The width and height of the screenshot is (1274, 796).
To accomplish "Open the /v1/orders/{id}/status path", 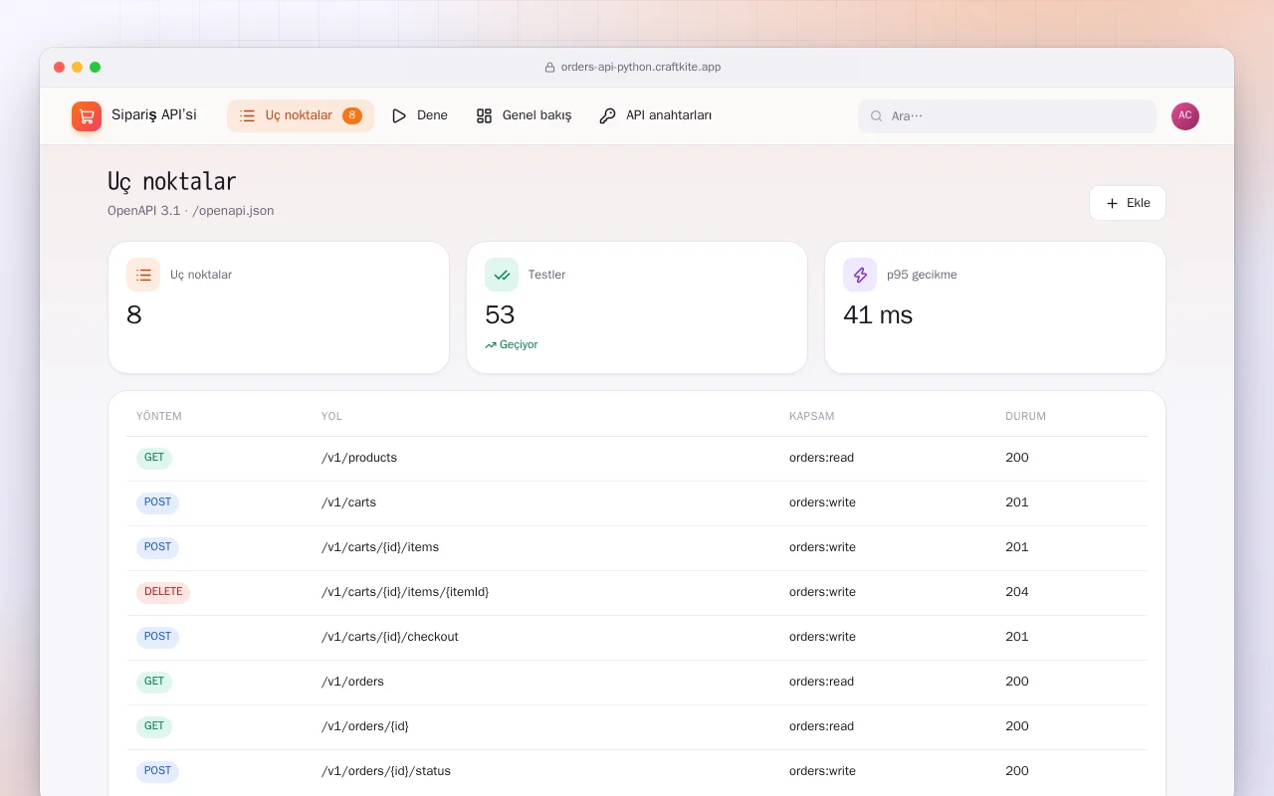I will coord(386,771).
